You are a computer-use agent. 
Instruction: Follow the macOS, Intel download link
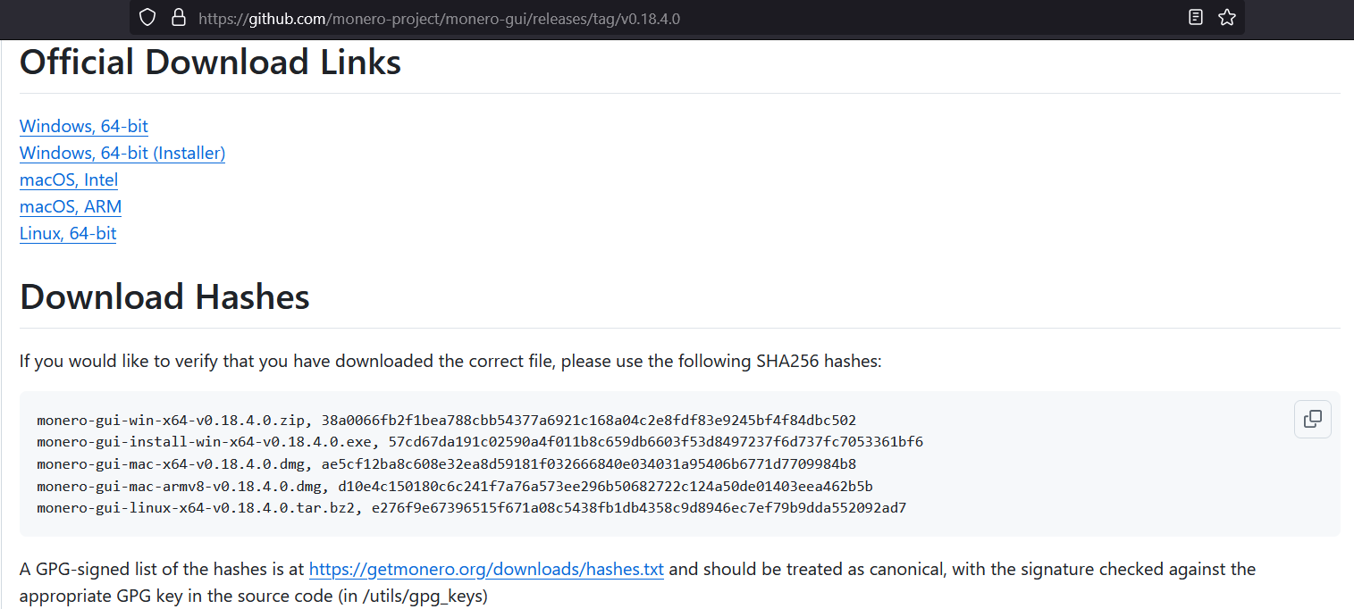tap(69, 179)
